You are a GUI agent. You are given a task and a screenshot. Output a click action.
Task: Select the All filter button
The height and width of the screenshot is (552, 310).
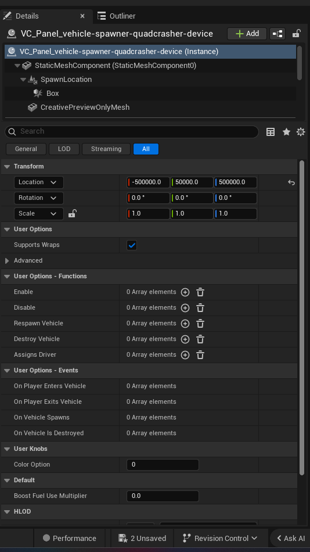click(146, 149)
